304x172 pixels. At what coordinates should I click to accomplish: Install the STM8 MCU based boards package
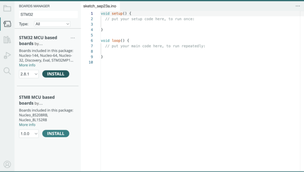tap(56, 134)
